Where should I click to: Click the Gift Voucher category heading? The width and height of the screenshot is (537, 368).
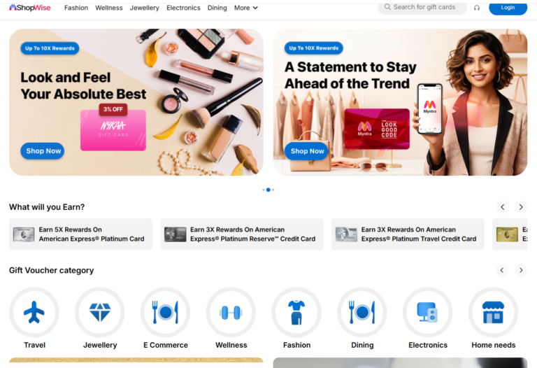click(x=51, y=270)
